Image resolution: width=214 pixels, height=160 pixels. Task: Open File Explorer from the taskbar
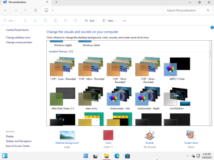(x=107, y=156)
